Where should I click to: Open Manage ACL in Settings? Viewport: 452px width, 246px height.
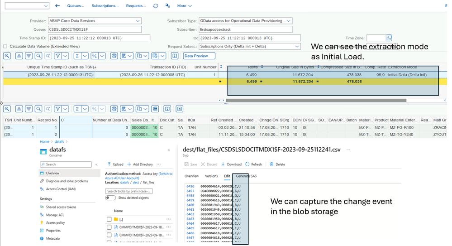tap(52, 215)
